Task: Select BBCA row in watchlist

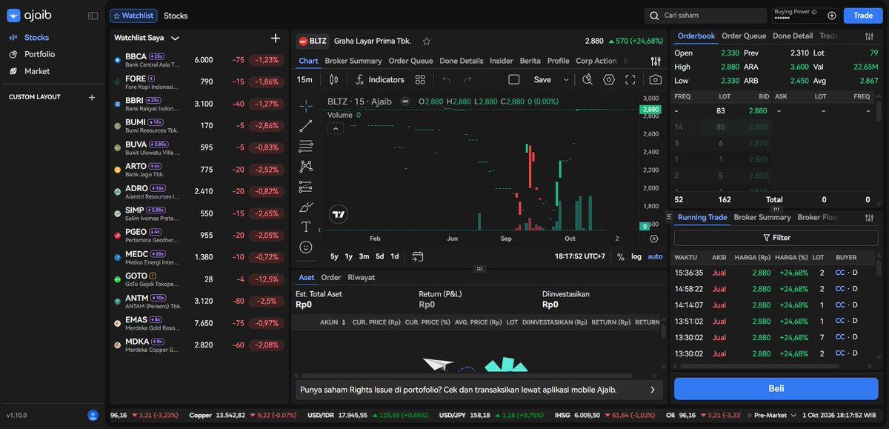Action: click(198, 60)
